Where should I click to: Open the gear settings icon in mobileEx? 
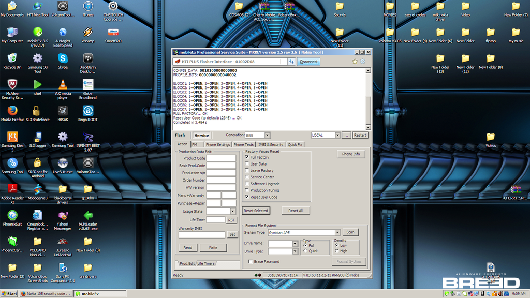pos(363,62)
